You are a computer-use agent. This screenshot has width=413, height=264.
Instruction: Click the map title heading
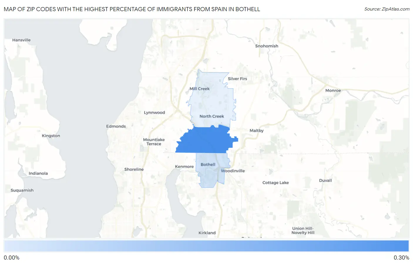click(132, 9)
